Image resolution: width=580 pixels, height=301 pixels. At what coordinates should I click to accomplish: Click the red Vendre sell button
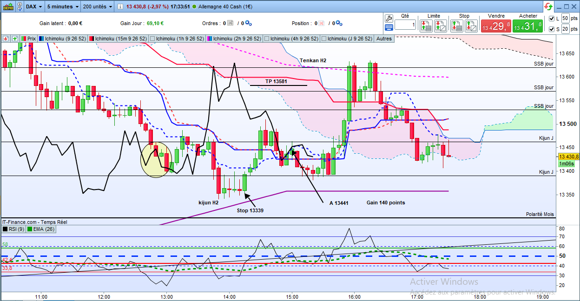[x=496, y=26]
